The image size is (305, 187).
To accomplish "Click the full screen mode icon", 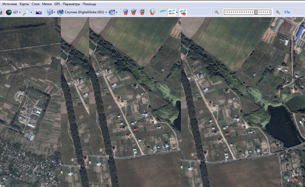I will pos(39,12).
